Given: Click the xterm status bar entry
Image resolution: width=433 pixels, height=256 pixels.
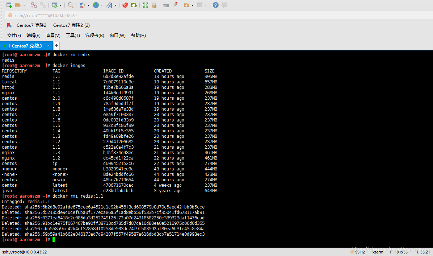Looking at the screenshot, I should pyautogui.click(x=378, y=252).
